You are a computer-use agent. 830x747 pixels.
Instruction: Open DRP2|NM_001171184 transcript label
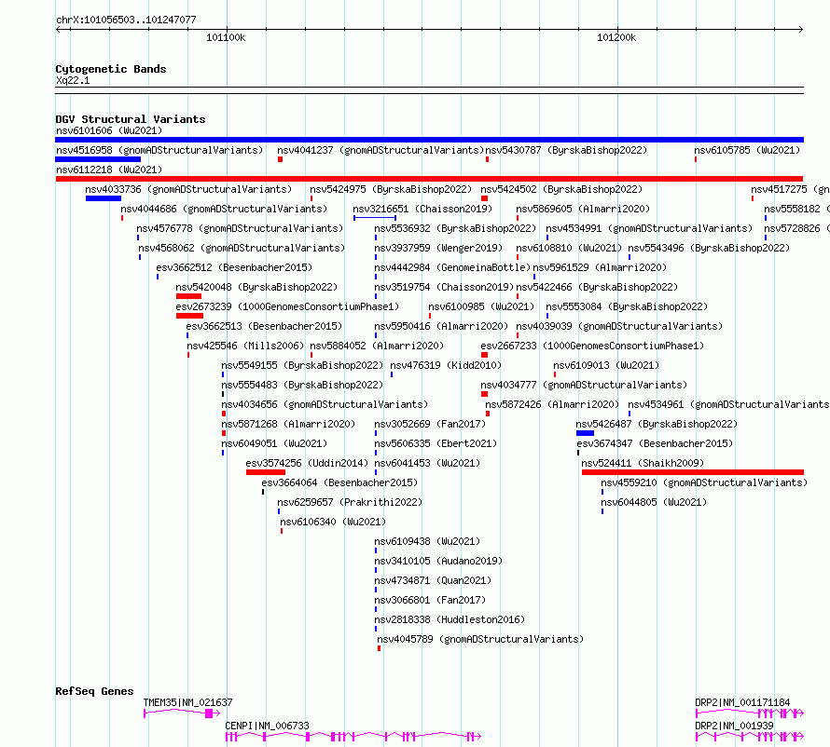(742, 702)
